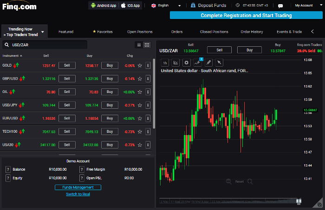Image resolution: width=325 pixels, height=210 pixels.
Task: Sell GOLD at 1257.47
Action: pos(67,66)
